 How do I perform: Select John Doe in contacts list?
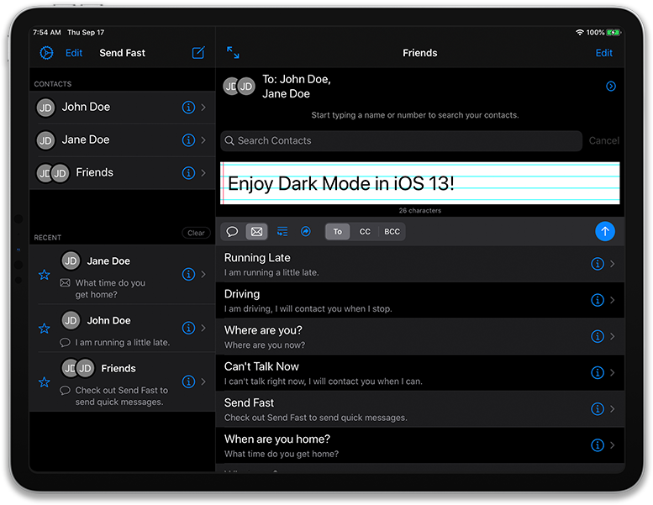pos(122,108)
